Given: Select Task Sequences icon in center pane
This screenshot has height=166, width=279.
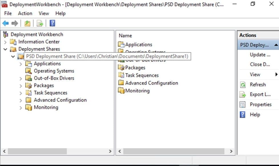Looking at the screenshot, I should point(121,75).
